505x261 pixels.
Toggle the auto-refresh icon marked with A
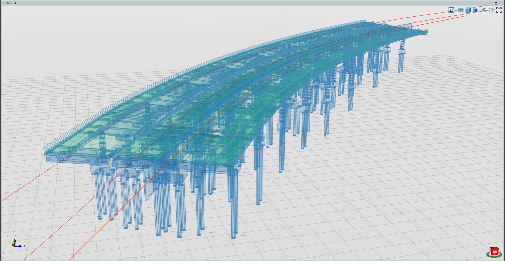[x=484, y=10]
